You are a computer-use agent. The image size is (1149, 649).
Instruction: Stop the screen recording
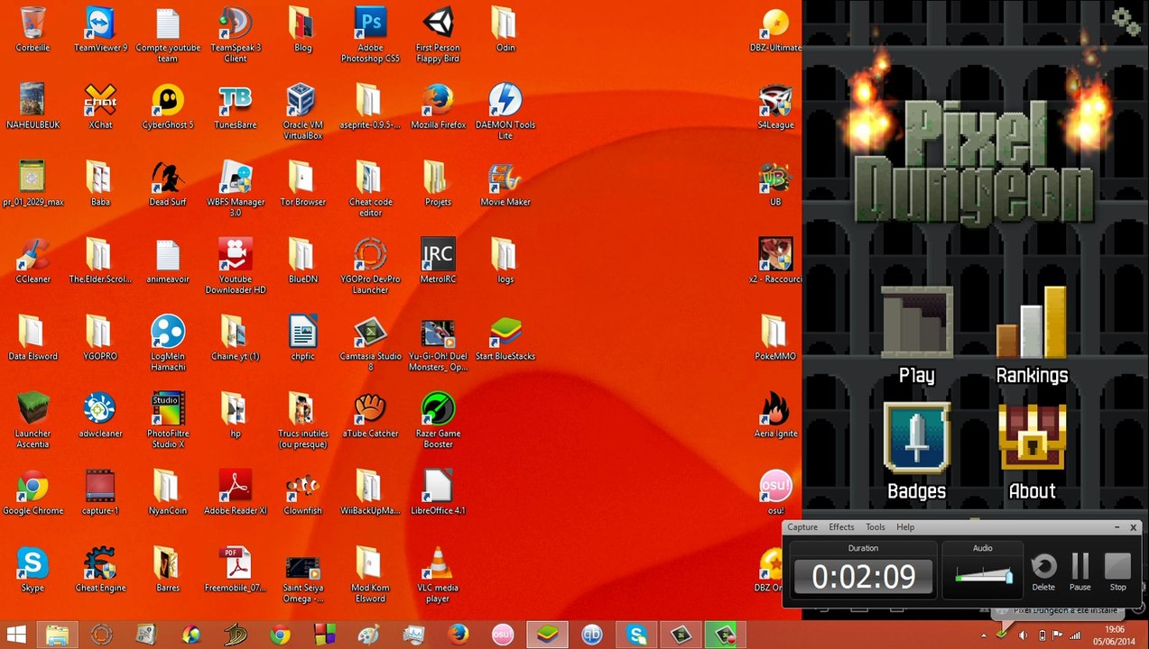click(1117, 572)
